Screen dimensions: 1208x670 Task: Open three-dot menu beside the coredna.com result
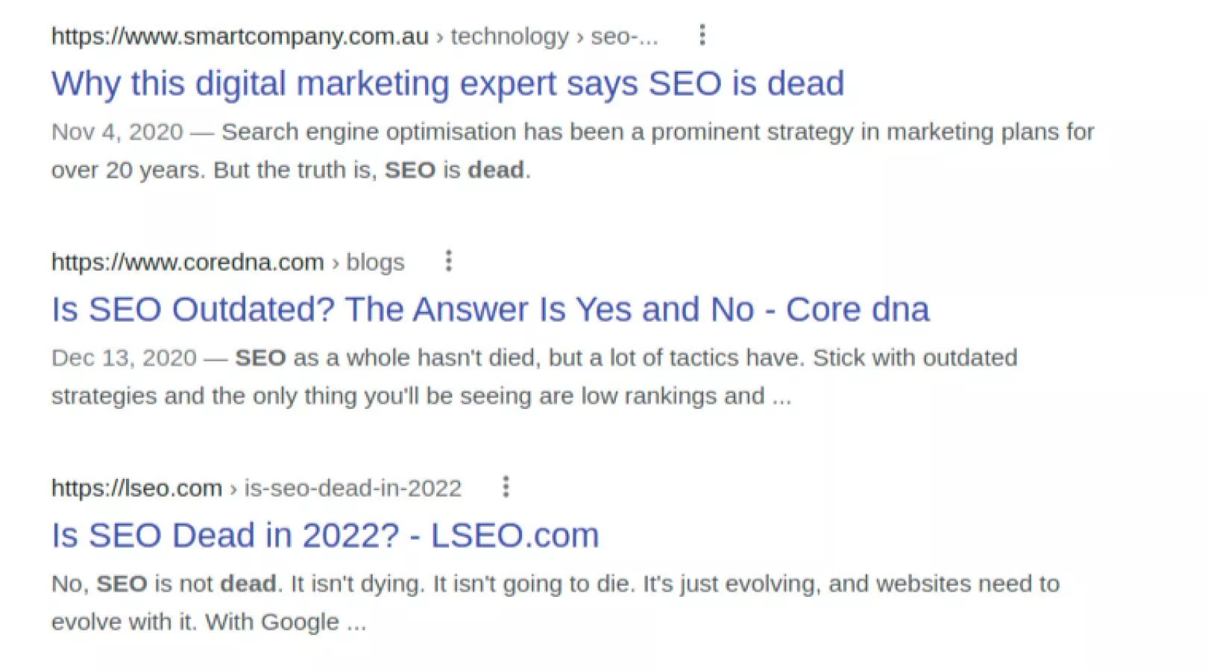(448, 261)
